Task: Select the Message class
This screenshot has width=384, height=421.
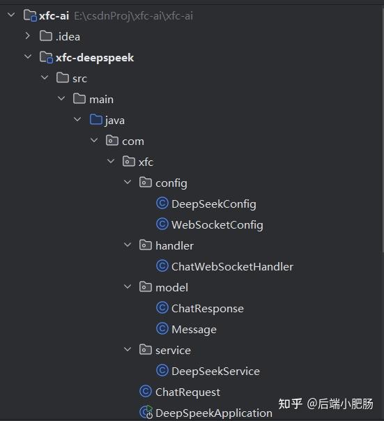Action: (194, 330)
